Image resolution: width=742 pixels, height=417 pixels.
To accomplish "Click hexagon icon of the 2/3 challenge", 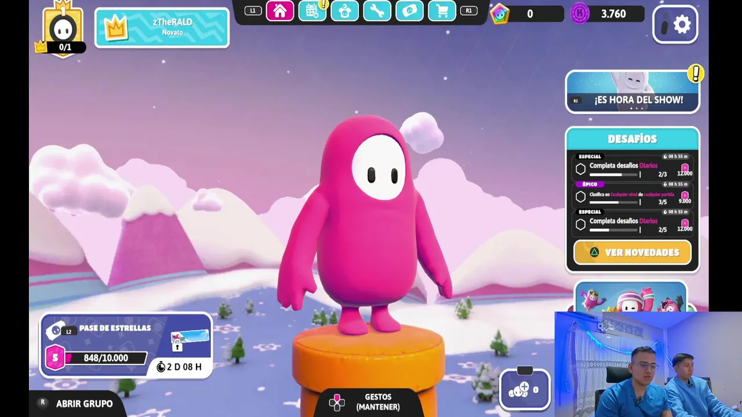I will point(581,169).
